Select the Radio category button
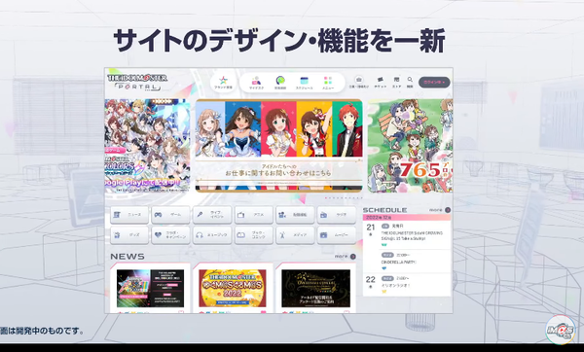The height and width of the screenshot is (352, 584). (337, 215)
